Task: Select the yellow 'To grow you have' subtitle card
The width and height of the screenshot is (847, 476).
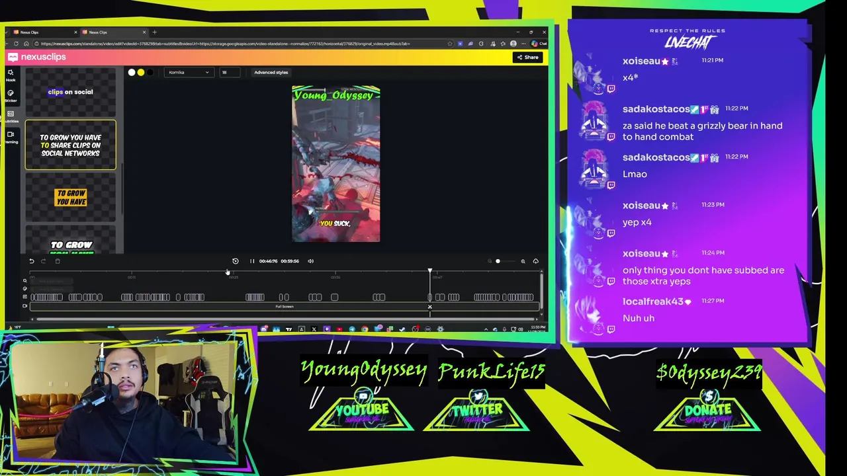Action: [x=70, y=197]
